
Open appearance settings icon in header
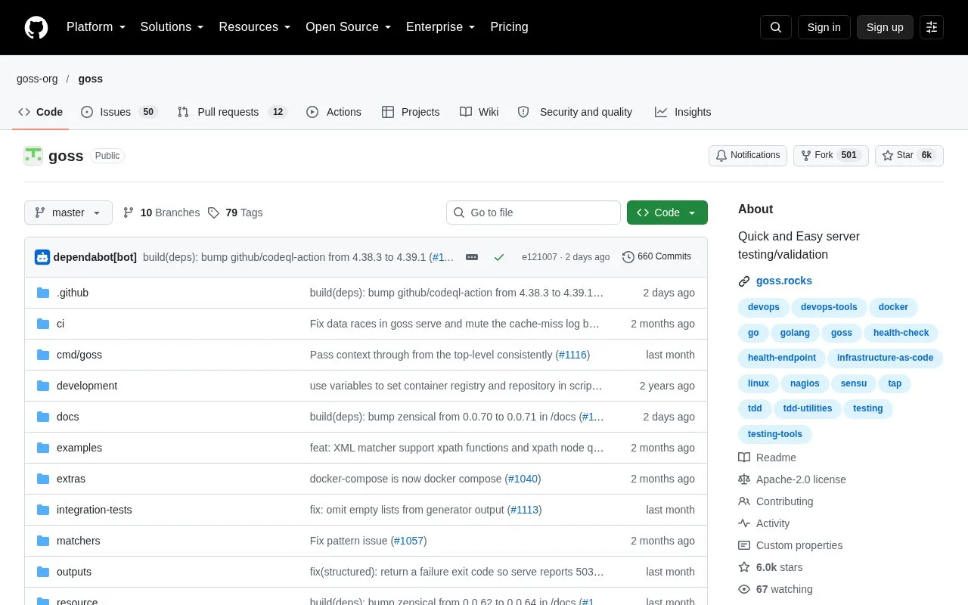932,27
